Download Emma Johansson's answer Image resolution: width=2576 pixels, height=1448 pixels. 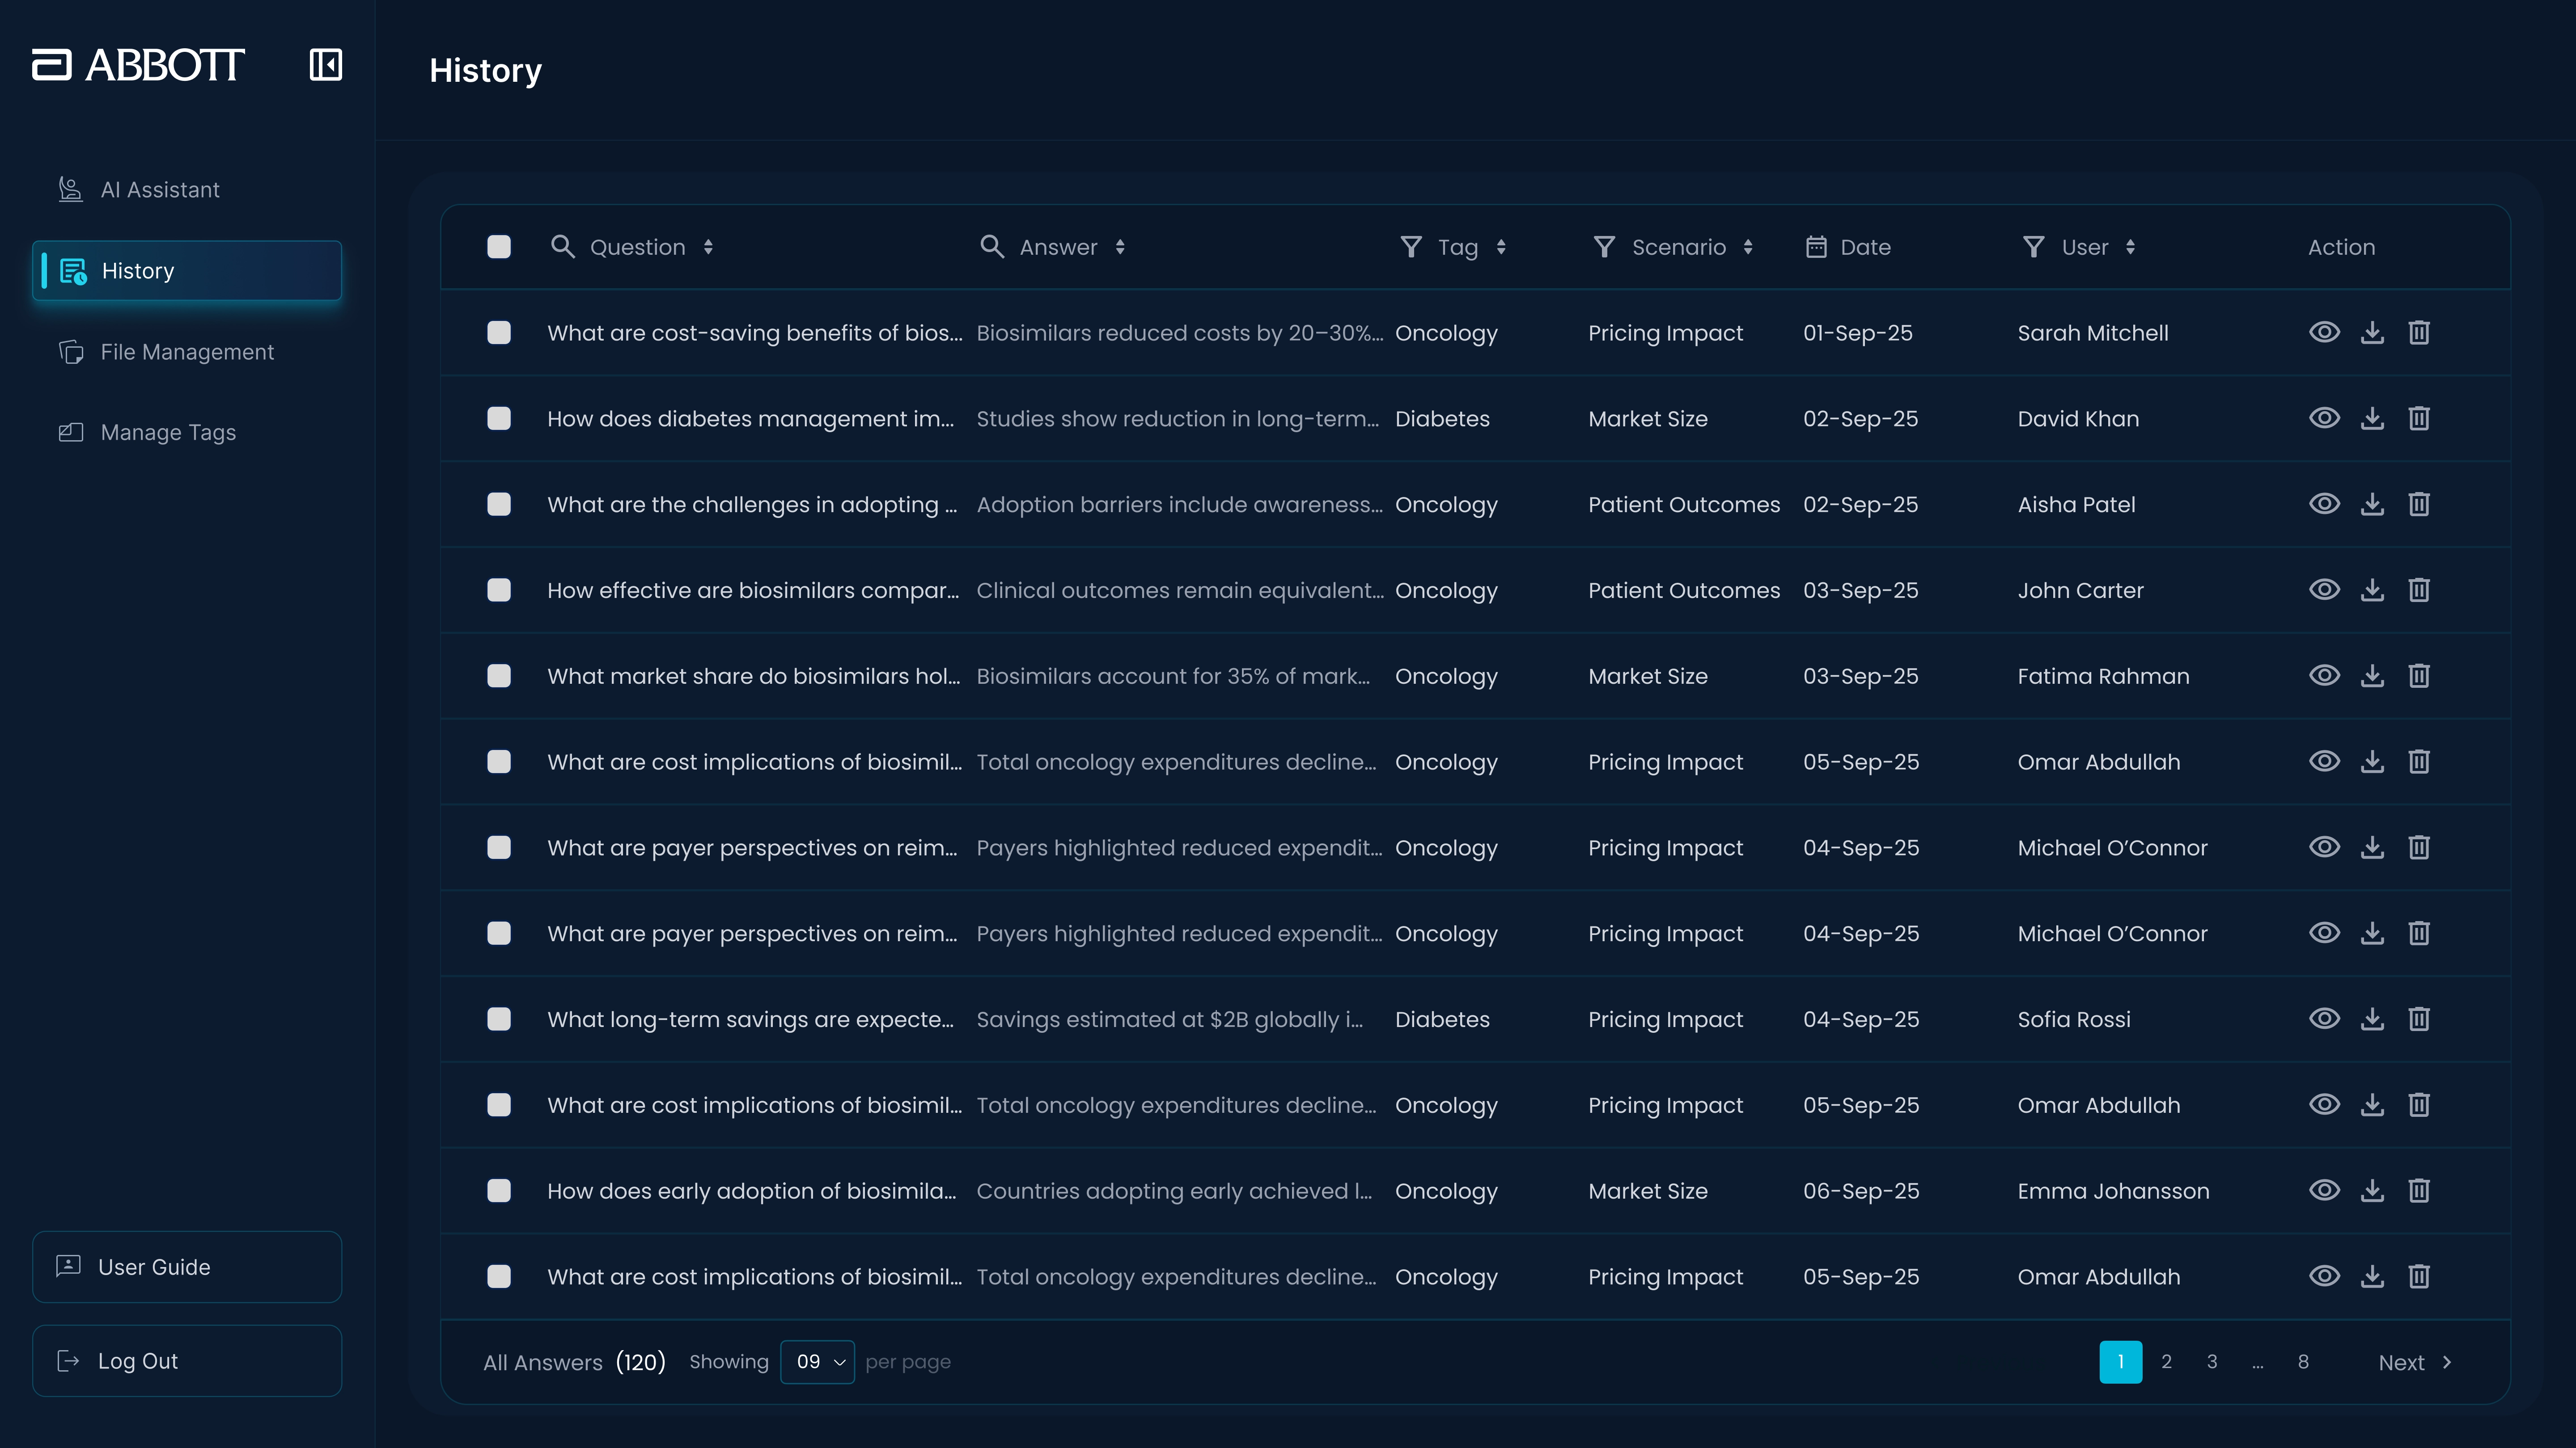click(x=2372, y=1191)
